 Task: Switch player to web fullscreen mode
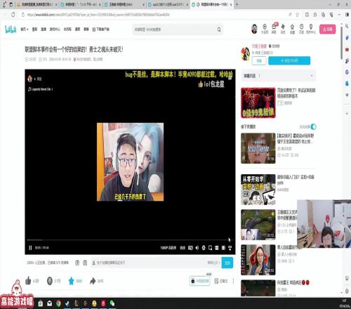point(223,248)
